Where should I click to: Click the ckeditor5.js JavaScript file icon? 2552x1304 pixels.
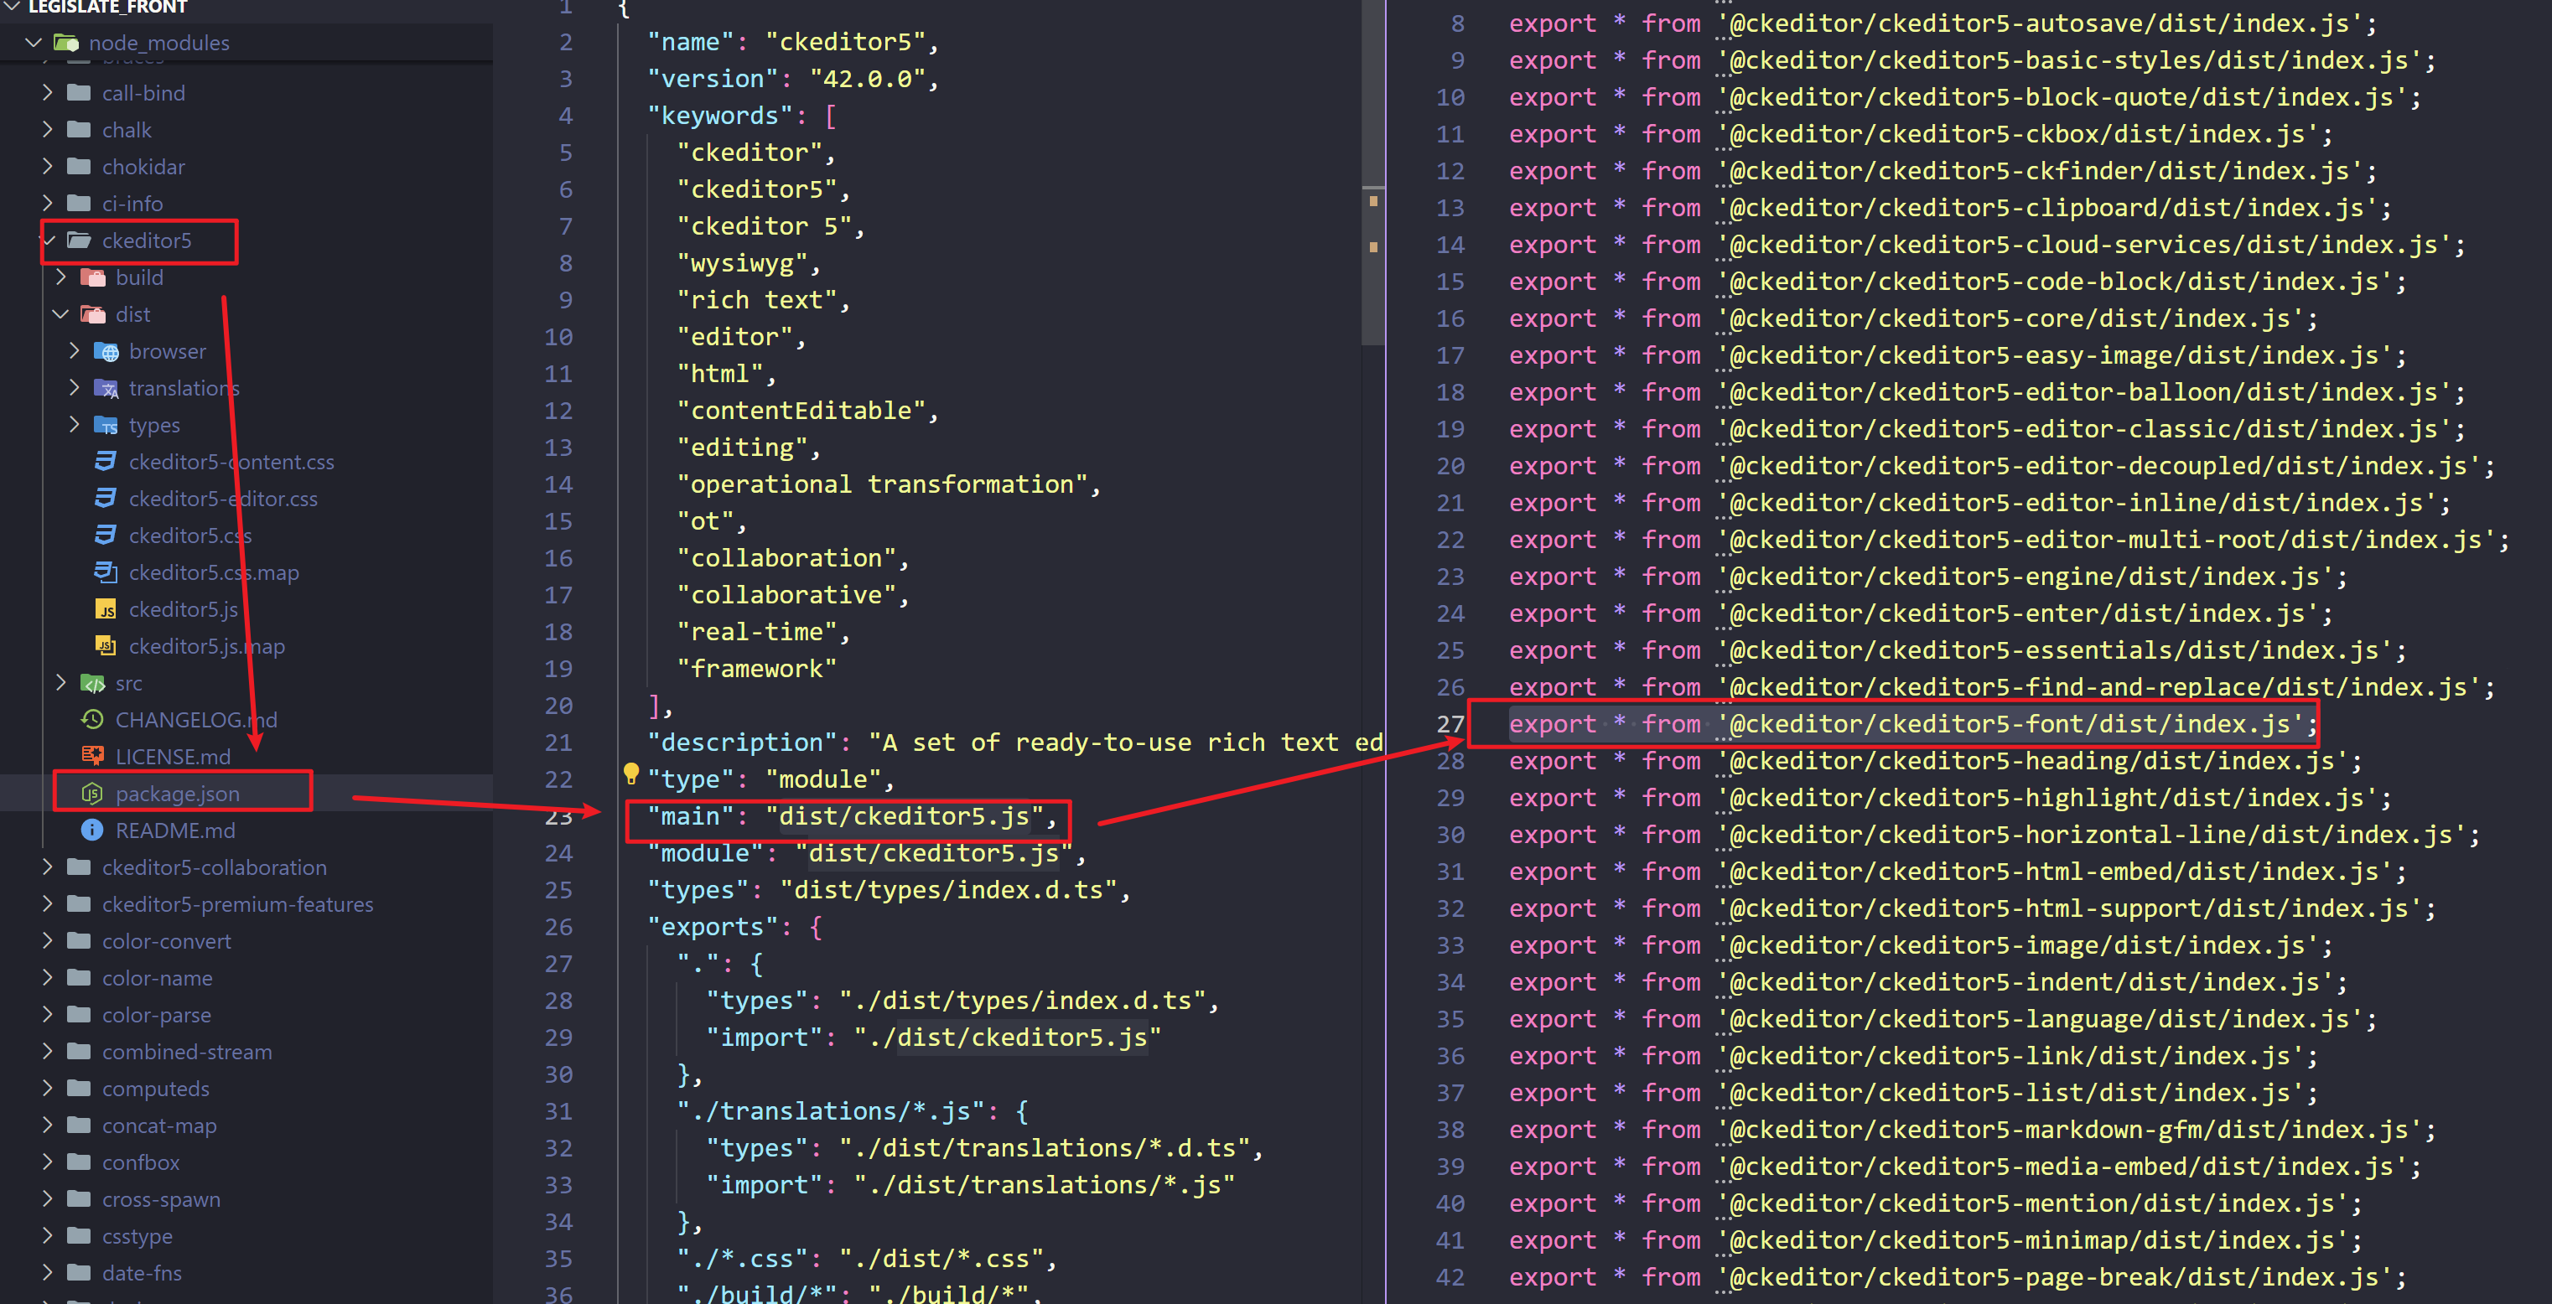tap(106, 609)
